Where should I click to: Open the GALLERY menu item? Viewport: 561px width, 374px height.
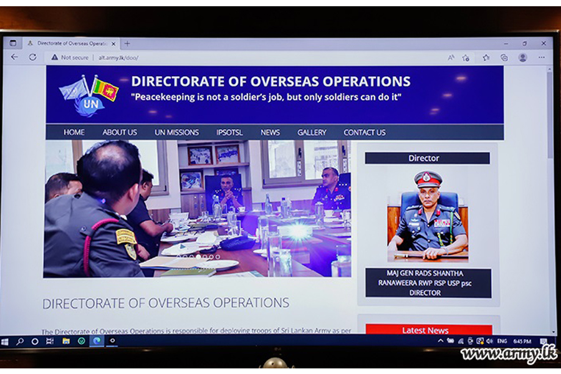(312, 132)
